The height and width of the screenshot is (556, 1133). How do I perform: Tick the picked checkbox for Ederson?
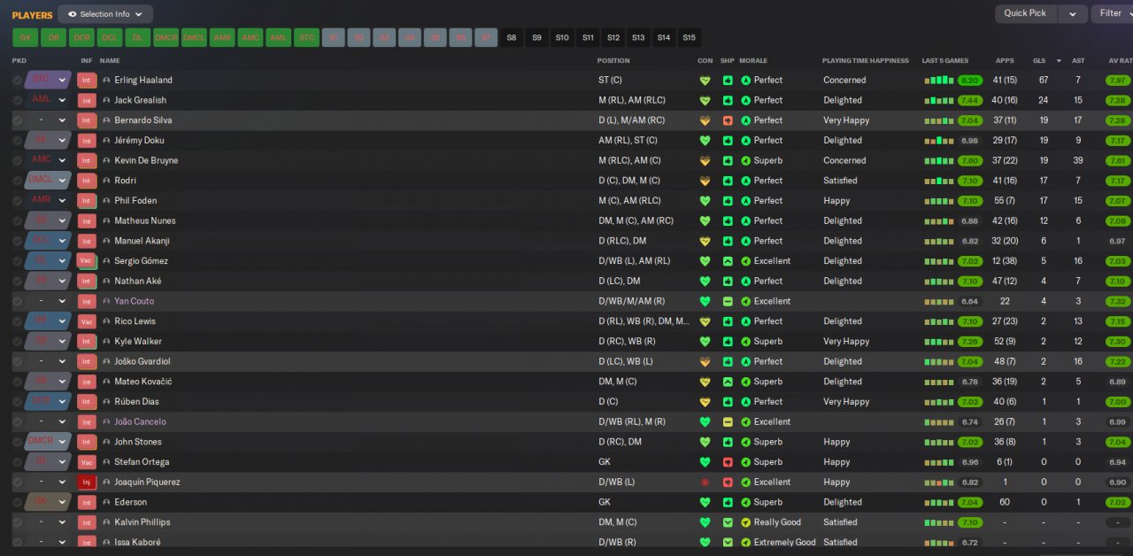(x=18, y=502)
